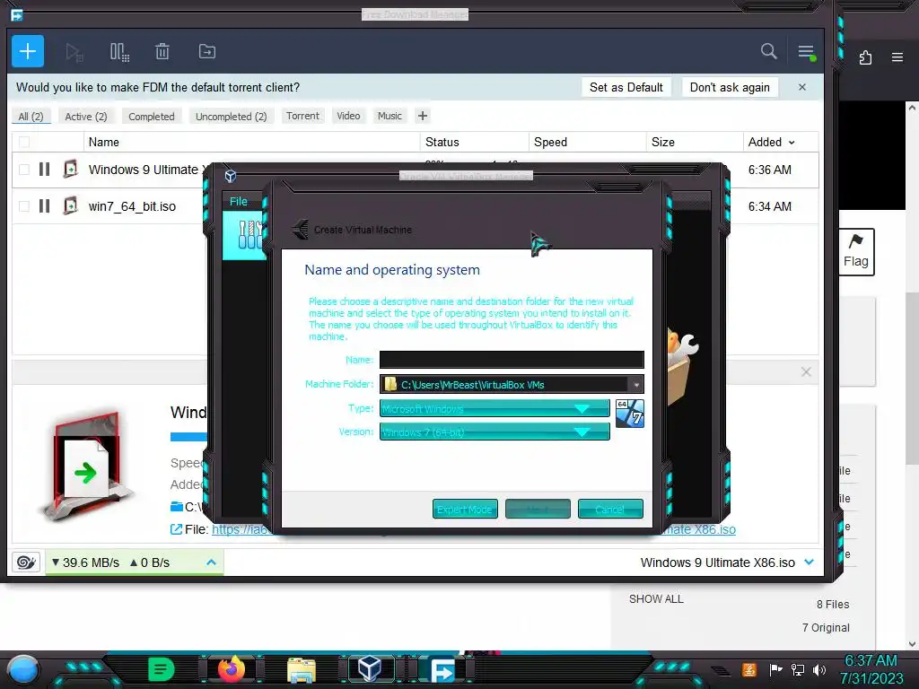Screen dimensions: 919x689
Task: Tick checkbox for win7_64_bit.iso row
Action: (24, 206)
